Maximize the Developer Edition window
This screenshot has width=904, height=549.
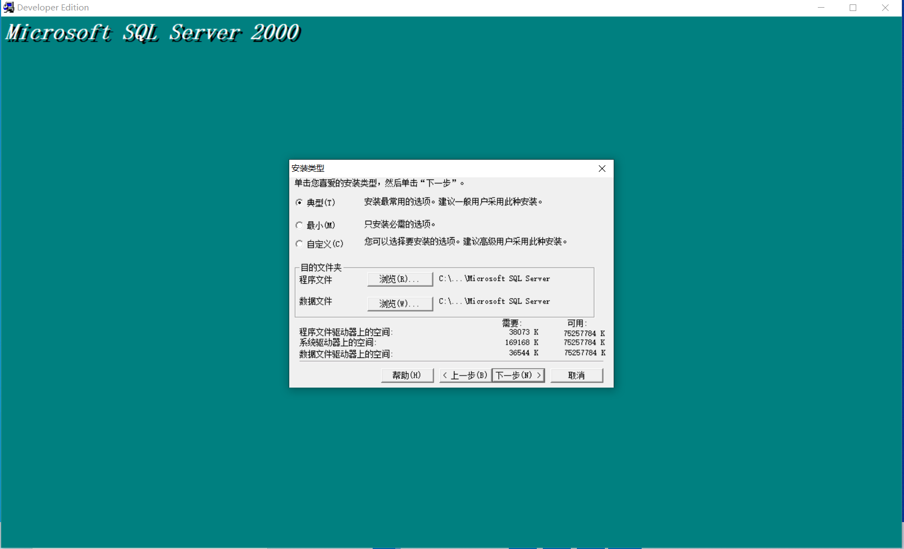tap(853, 8)
